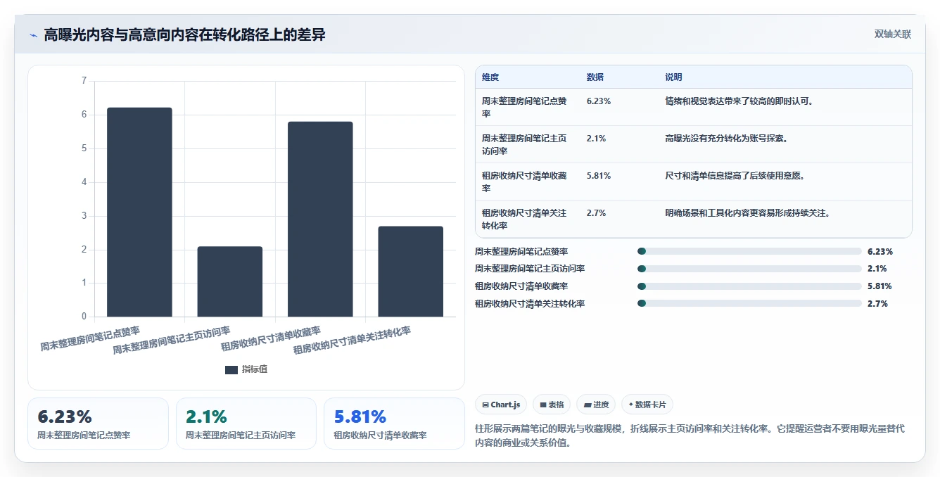Image resolution: width=940 pixels, height=477 pixels.
Task: Click the 维度 column header
Action: tap(490, 77)
